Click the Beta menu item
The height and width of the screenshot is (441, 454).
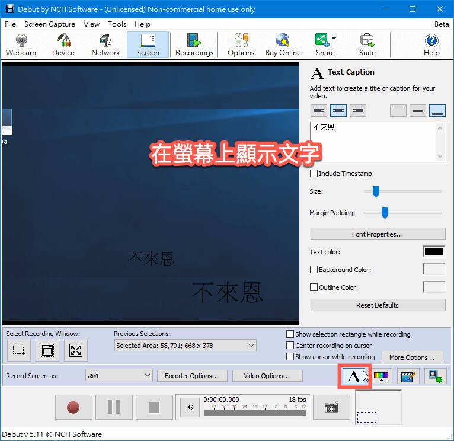pyautogui.click(x=442, y=24)
